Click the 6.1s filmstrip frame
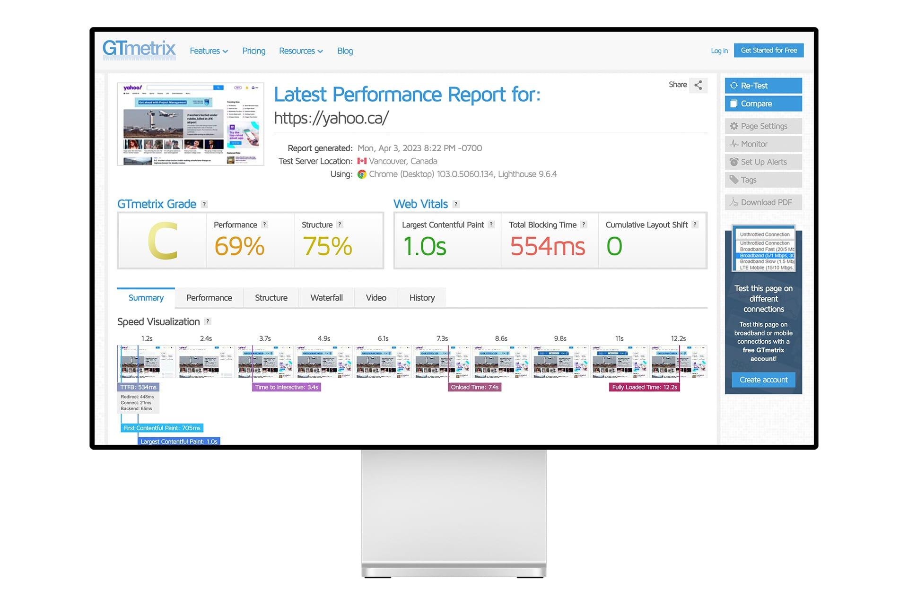Screen dimensions: 908x605 383,362
